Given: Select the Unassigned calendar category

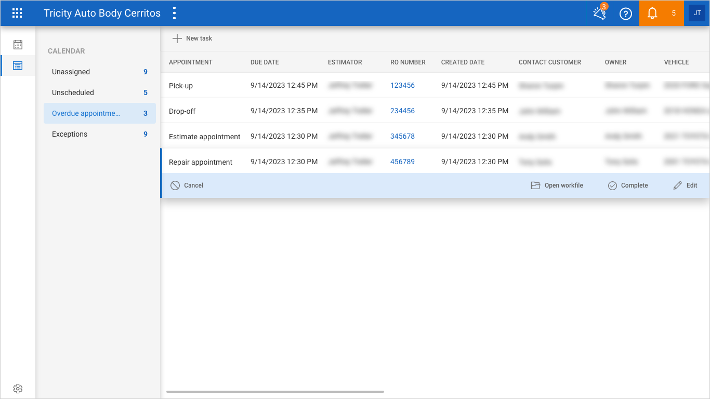Looking at the screenshot, I should [x=100, y=72].
